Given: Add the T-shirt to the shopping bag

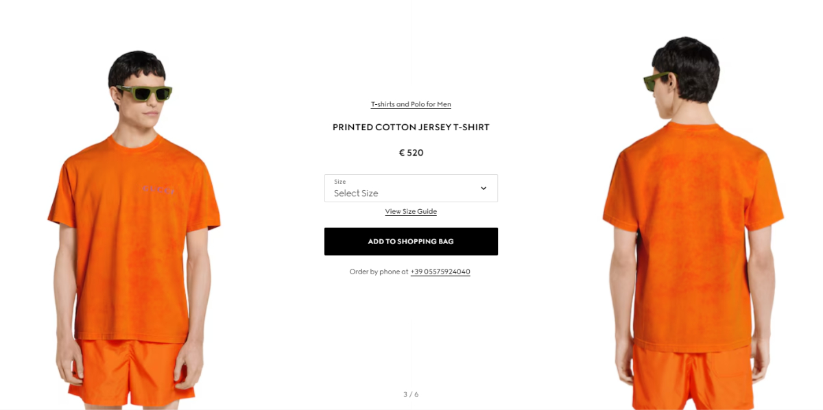Looking at the screenshot, I should [x=411, y=241].
